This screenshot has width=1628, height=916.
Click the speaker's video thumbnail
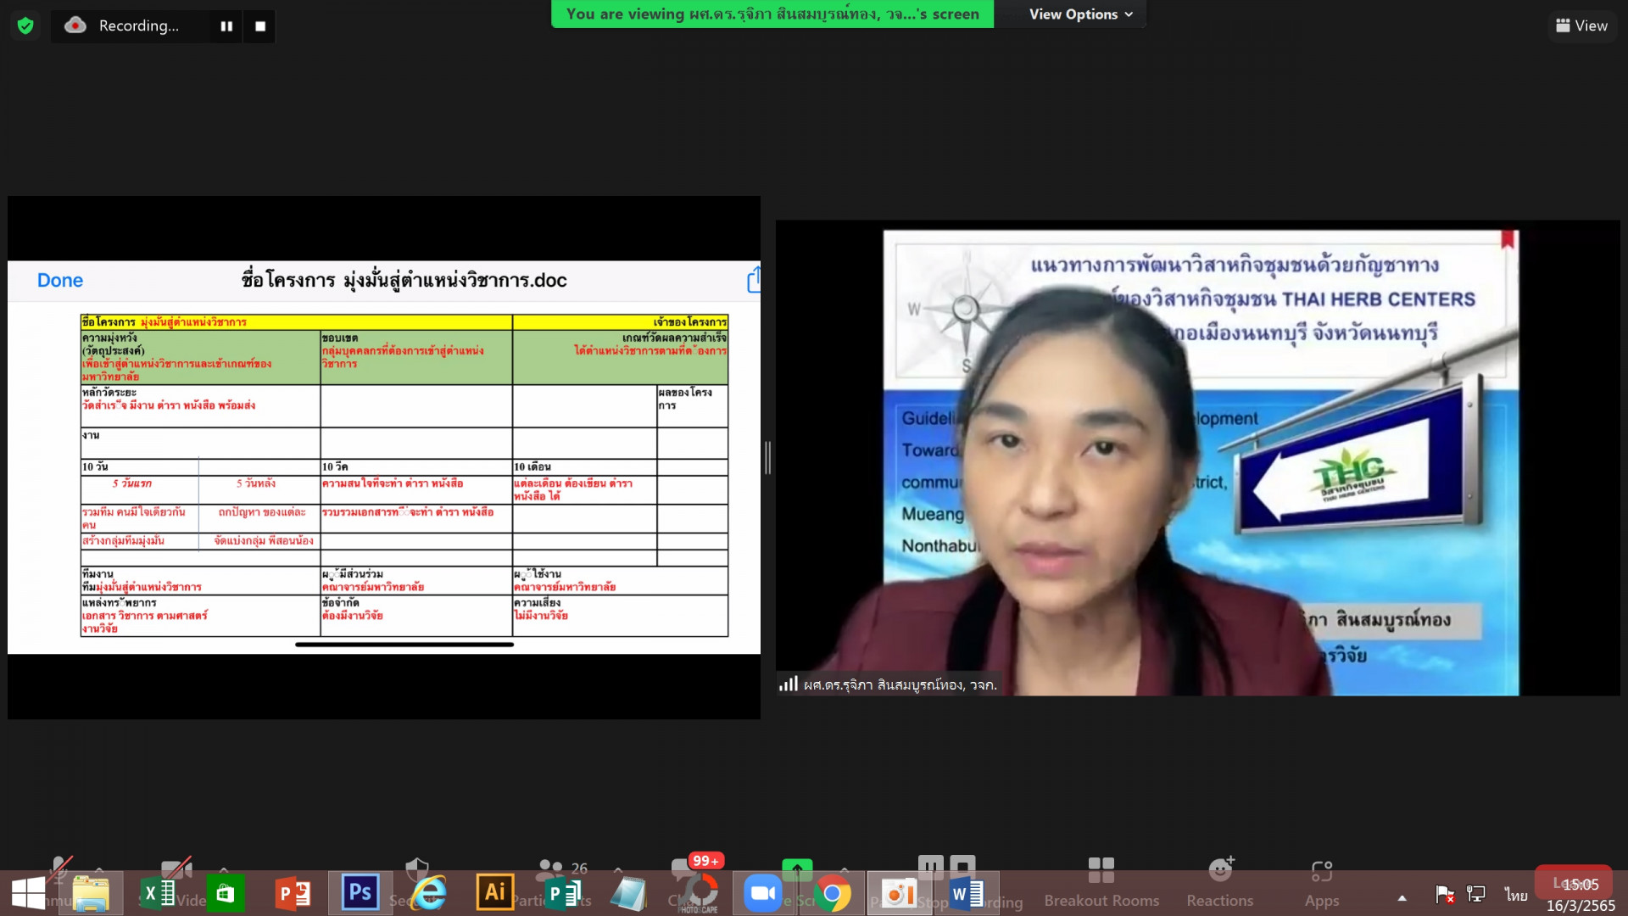click(1197, 458)
